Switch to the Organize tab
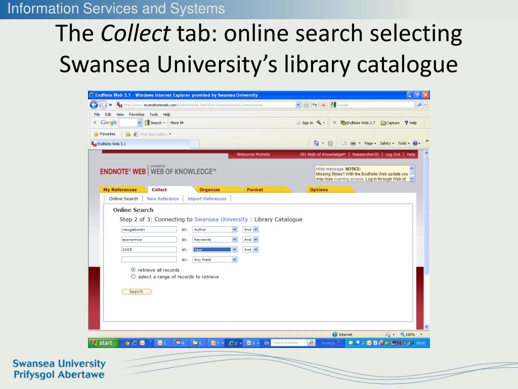The image size is (518, 389). [x=209, y=190]
